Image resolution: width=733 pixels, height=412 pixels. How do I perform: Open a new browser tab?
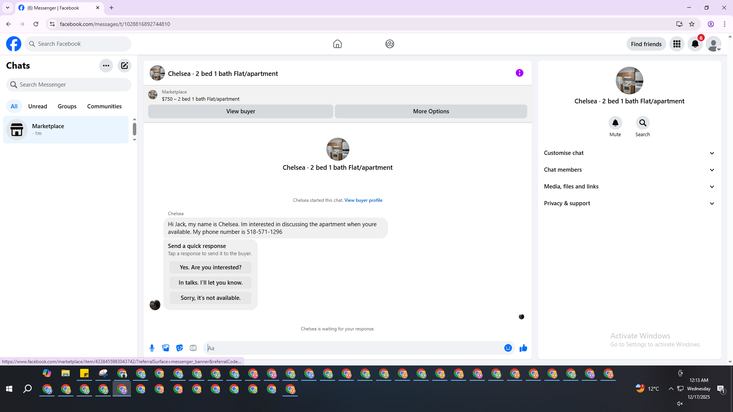pos(111,8)
